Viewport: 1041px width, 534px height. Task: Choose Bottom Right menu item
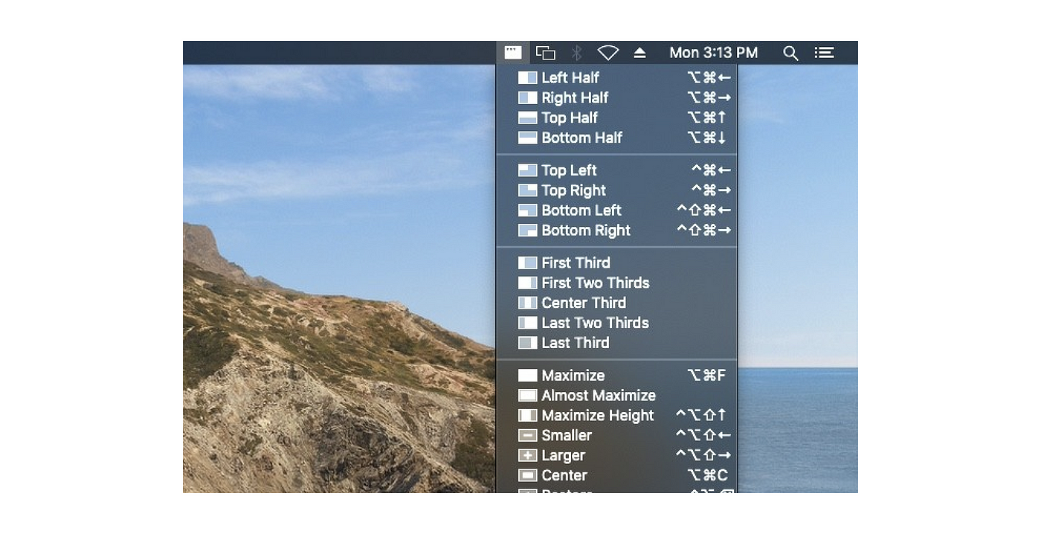pyautogui.click(x=616, y=231)
